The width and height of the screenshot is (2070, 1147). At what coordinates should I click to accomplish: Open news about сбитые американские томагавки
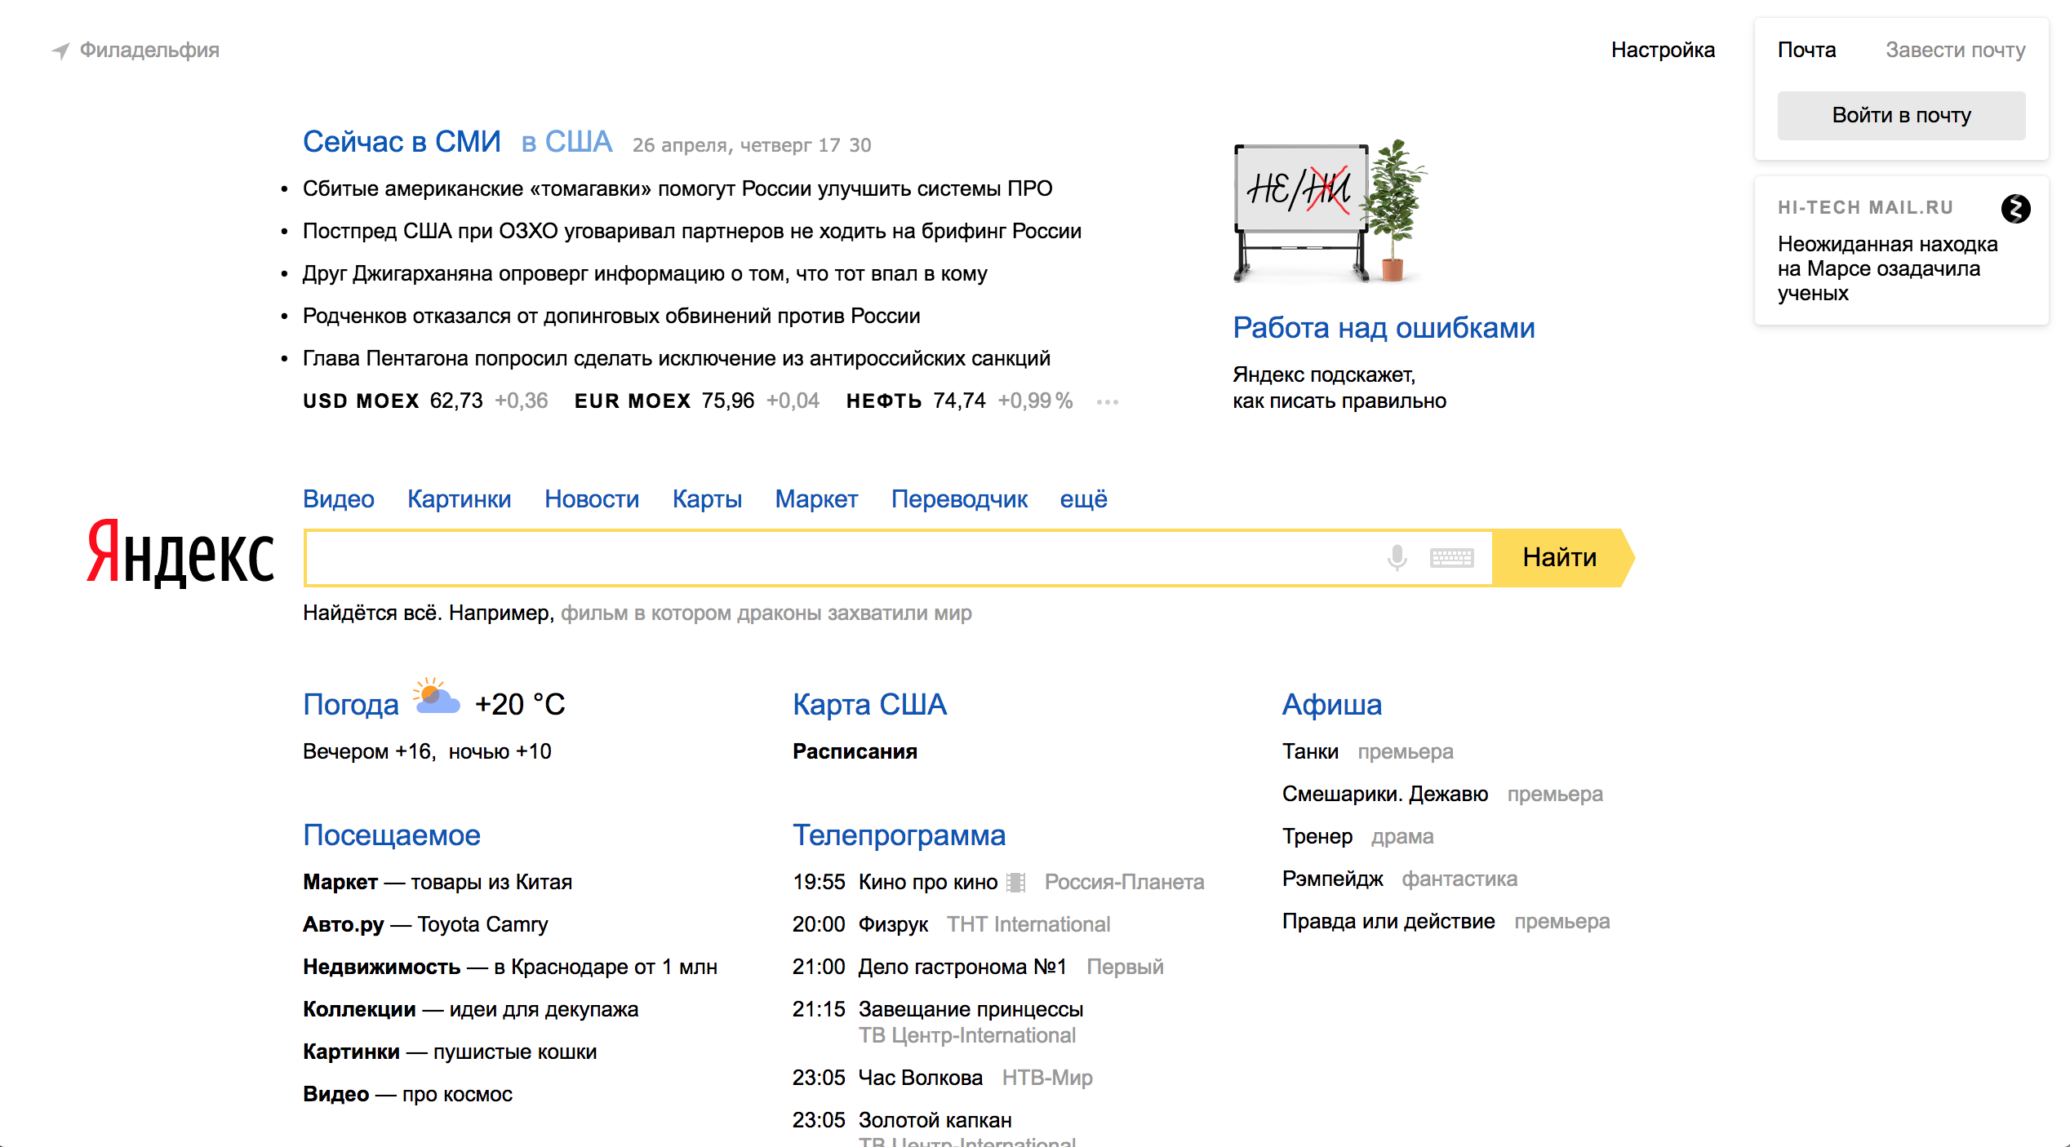(x=677, y=188)
